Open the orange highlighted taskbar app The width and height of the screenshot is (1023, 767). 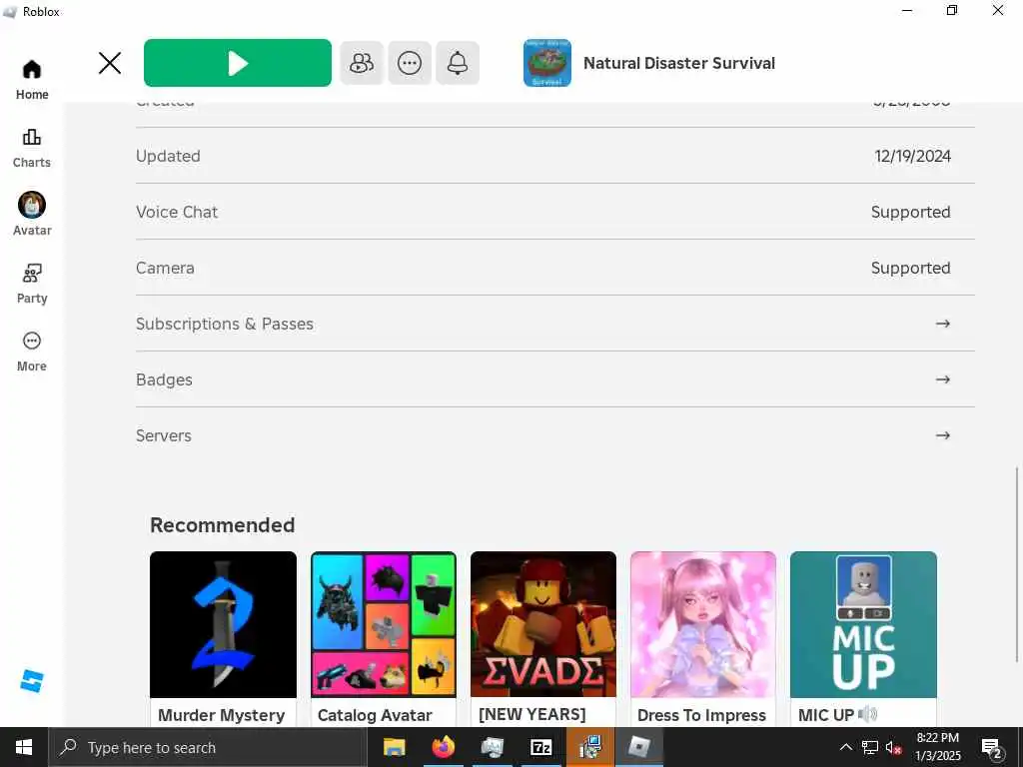[x=589, y=747]
